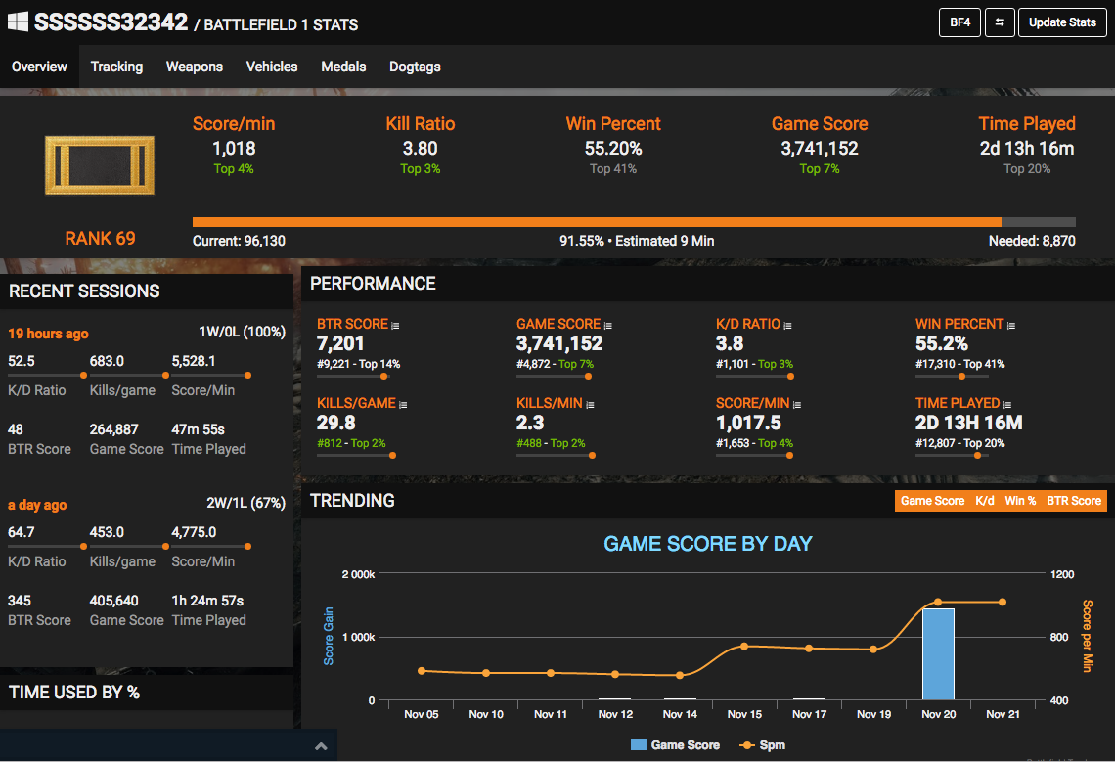
Task: Click the Spm data point for Nov 15
Action: 744,646
